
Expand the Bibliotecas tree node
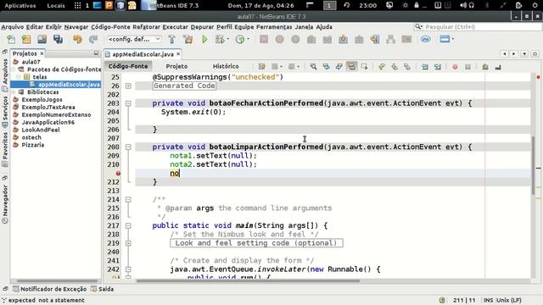pos(14,92)
